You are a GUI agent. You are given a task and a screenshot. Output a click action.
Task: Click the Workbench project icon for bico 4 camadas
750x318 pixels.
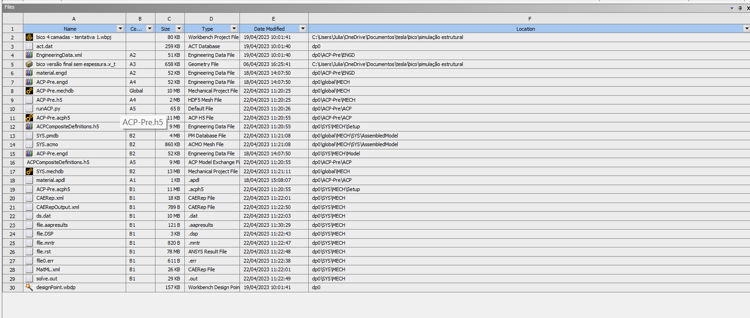click(x=29, y=37)
